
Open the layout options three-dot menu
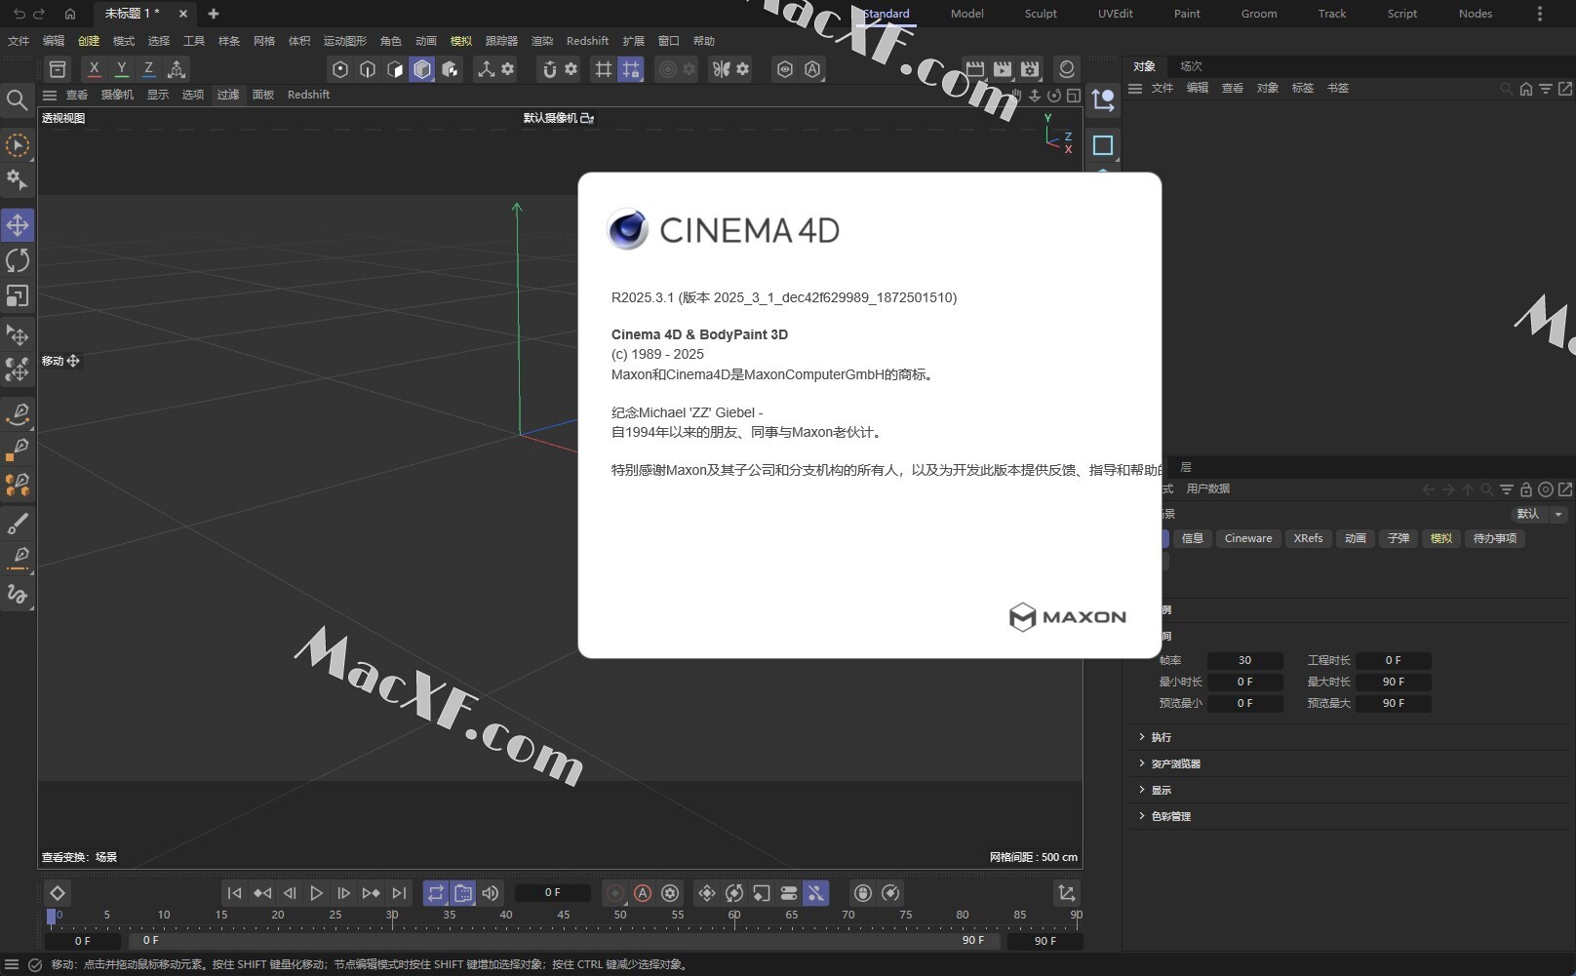(x=1540, y=14)
